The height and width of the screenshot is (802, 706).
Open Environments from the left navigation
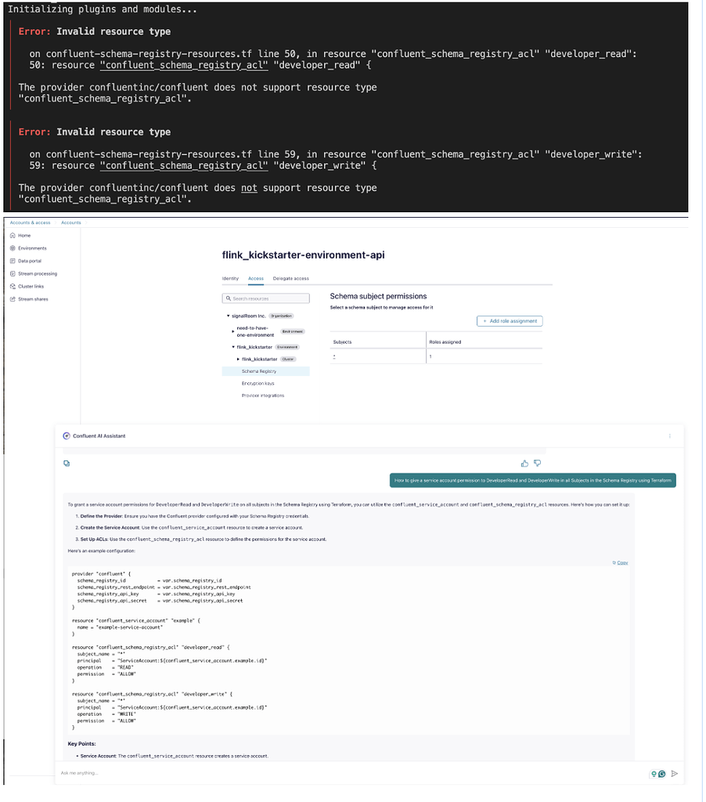(x=32, y=248)
